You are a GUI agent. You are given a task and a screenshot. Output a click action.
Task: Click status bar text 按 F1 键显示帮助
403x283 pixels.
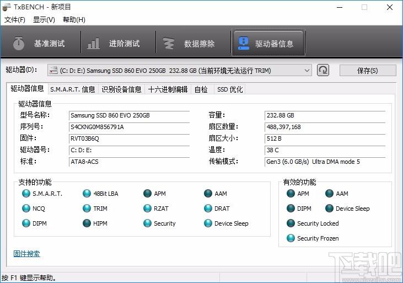point(29,278)
